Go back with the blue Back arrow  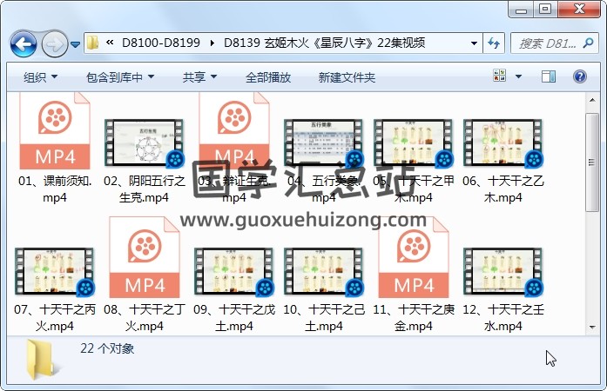pos(24,44)
